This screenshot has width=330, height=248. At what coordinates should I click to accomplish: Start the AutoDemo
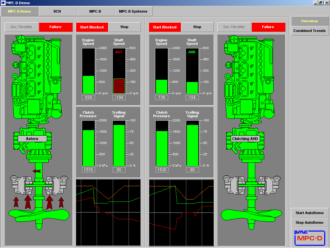click(310, 213)
